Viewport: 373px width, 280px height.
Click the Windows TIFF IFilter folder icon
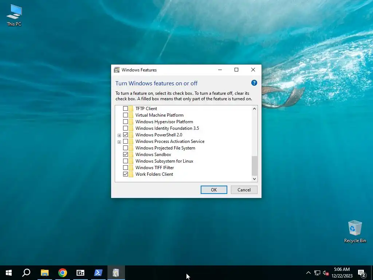[x=131, y=168]
